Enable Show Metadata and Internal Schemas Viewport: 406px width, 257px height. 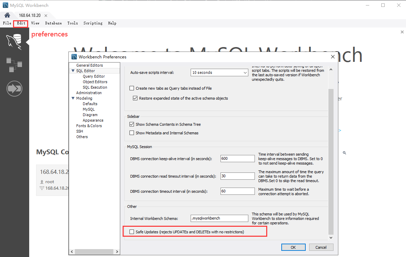(132, 133)
